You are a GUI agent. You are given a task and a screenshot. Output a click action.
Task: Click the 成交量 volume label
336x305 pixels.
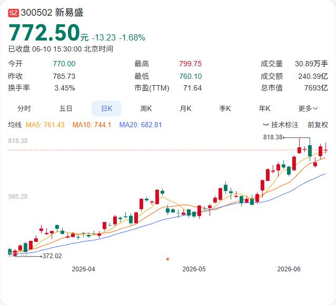pyautogui.click(x=272, y=64)
